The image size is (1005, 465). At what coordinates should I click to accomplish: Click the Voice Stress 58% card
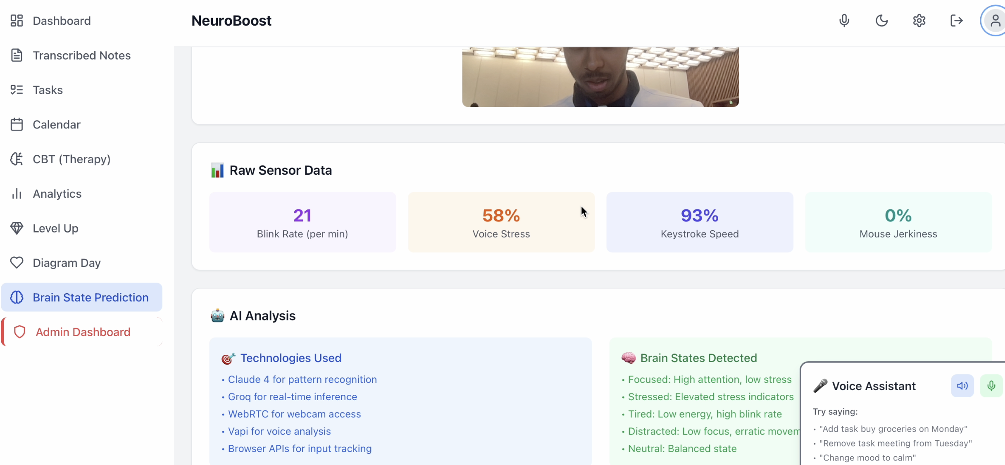tap(501, 222)
